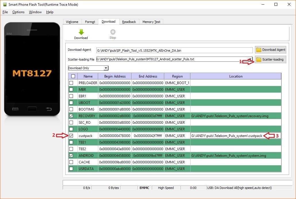Enable the LOGO partition checkbox
This screenshot has width=296, height=199.
(x=71, y=129)
